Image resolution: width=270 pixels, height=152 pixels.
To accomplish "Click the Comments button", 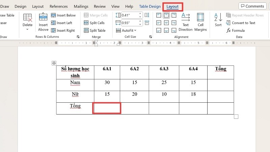I will pyautogui.click(x=252, y=6).
